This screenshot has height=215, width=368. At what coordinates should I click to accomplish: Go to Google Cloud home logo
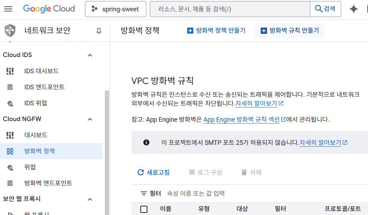click(49, 9)
